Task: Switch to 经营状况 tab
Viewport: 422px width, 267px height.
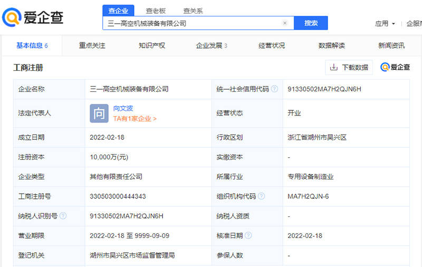Action: 272,45
